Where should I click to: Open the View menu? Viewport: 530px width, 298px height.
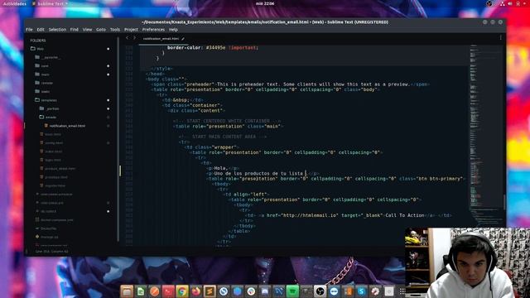(x=87, y=30)
